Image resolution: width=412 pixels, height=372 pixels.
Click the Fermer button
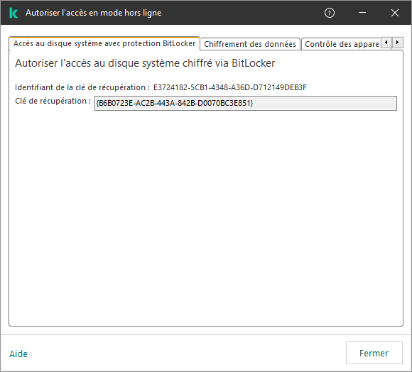pos(374,353)
